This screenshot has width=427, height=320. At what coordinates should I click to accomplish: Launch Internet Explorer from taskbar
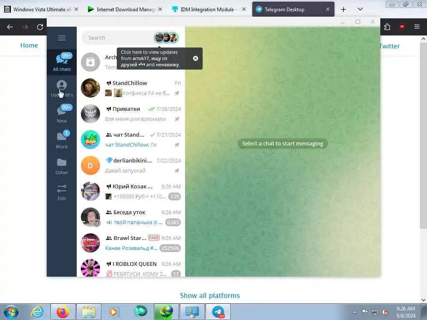(x=37, y=312)
